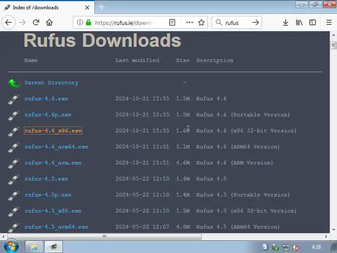Screen dimensions: 337x253
Task: Click the rufus-4.6_x86.exe link
Action: click(x=53, y=131)
